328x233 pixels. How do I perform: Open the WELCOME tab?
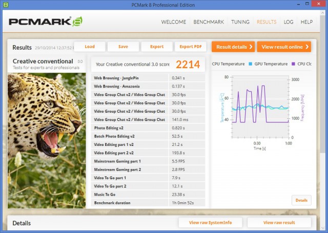[x=173, y=22]
